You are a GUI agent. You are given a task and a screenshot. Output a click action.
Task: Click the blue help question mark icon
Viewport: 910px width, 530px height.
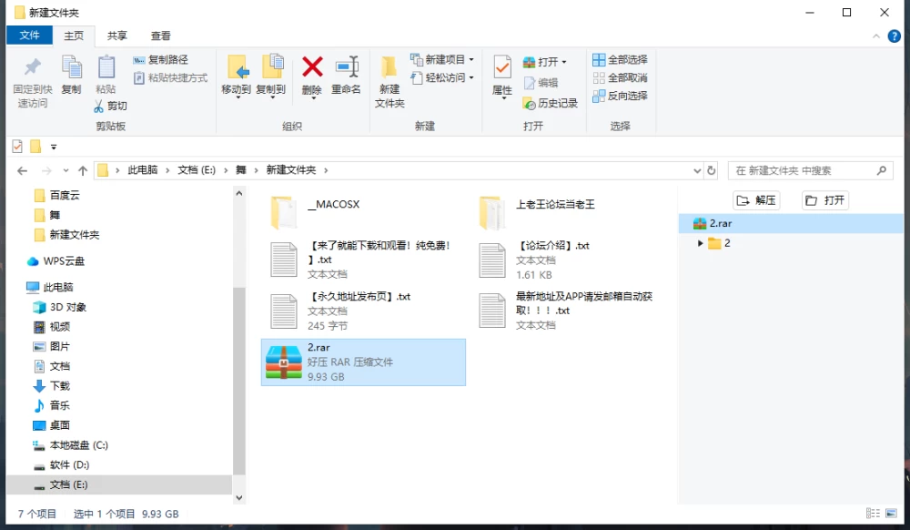[895, 36]
